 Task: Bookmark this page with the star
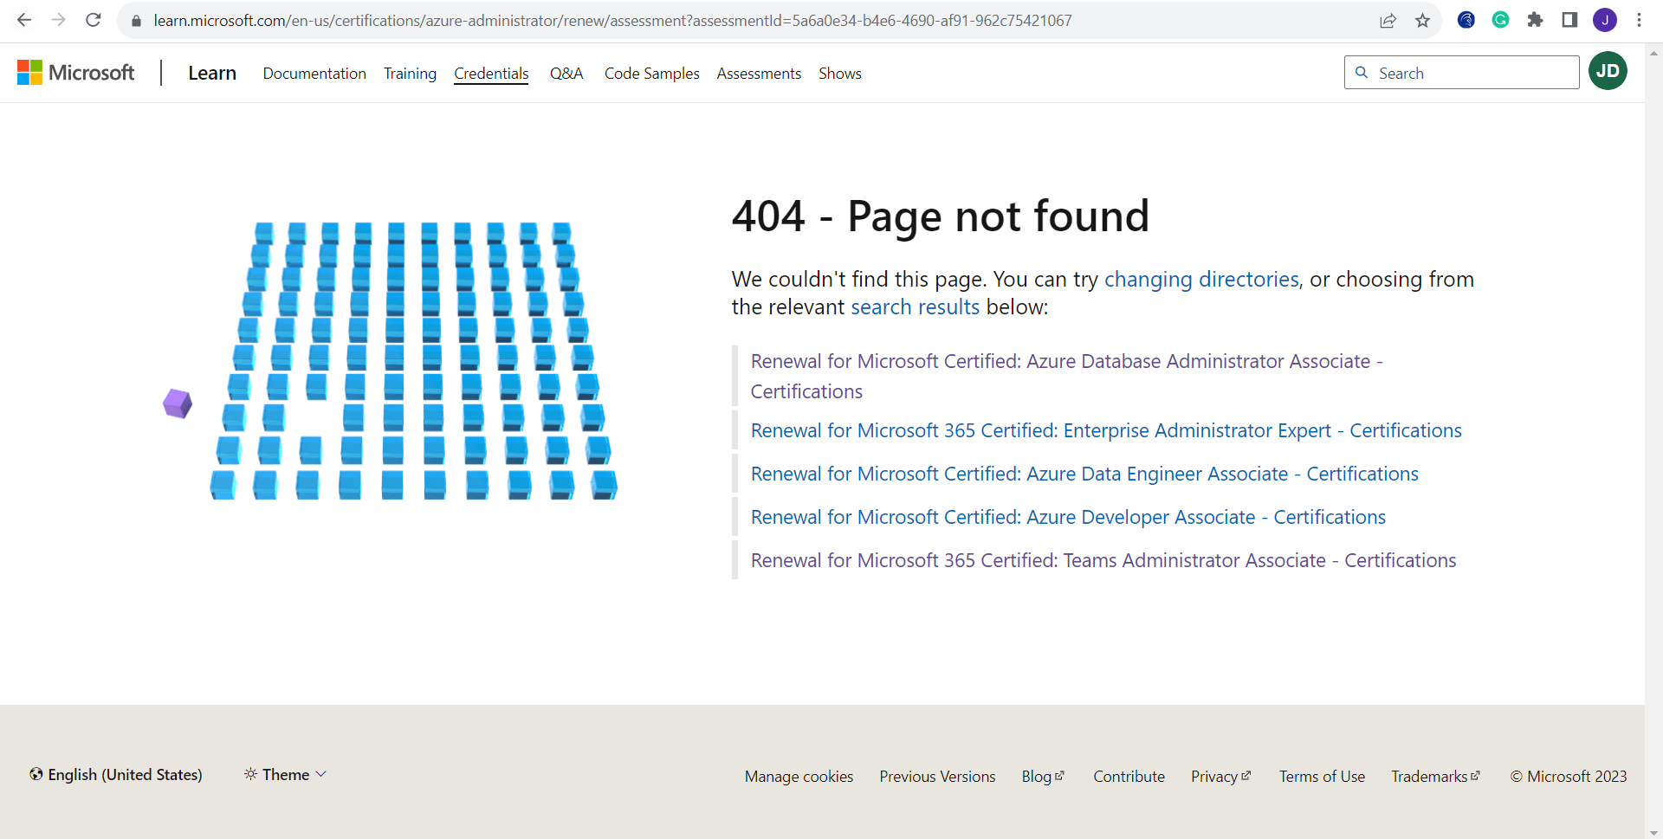[x=1422, y=21]
